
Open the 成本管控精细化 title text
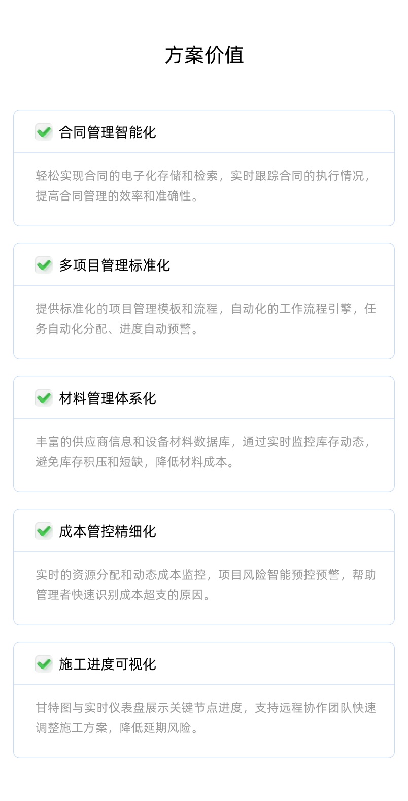point(108,531)
